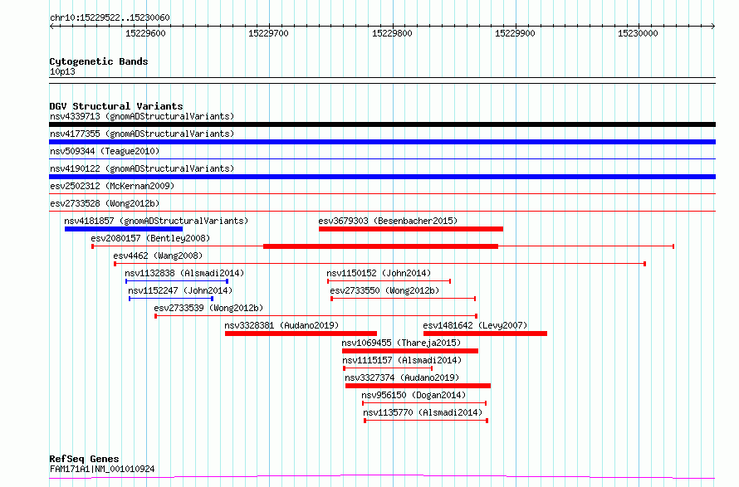Click the esv3679303 red variant bar
739x487 pixels.
pyautogui.click(x=410, y=229)
